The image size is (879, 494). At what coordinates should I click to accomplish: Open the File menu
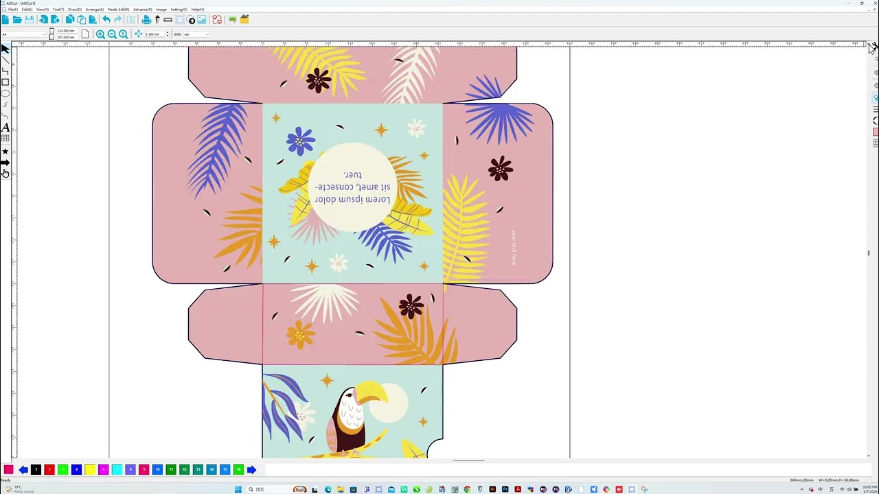click(12, 10)
